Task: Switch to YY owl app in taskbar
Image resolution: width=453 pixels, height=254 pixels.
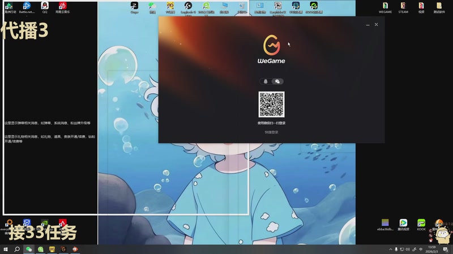Action: tap(52, 249)
